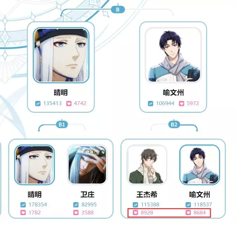The image size is (237, 225).
Task: Select small 喻文州 portrait in B2 match
Action: point(200,165)
